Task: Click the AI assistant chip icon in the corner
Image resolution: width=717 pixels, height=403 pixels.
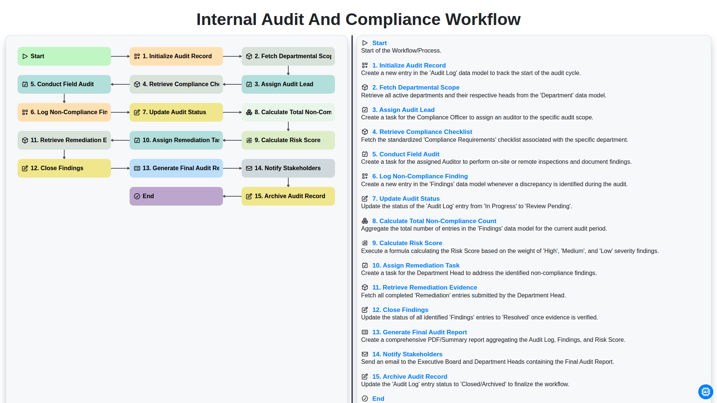Action: (705, 392)
